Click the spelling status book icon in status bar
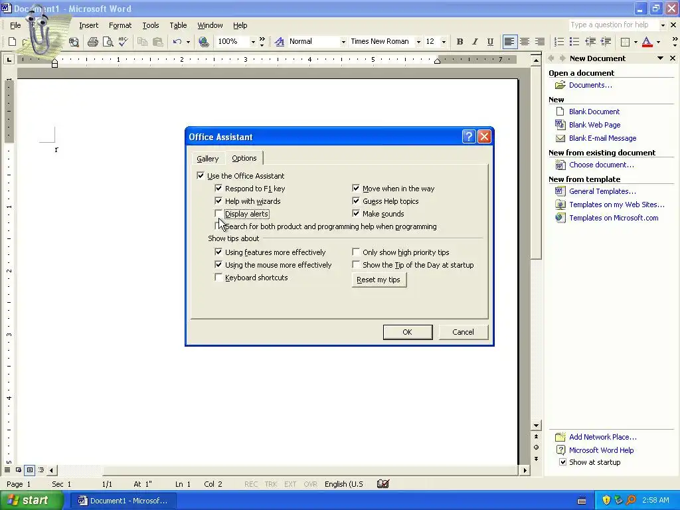680x510 pixels. pos(383,484)
